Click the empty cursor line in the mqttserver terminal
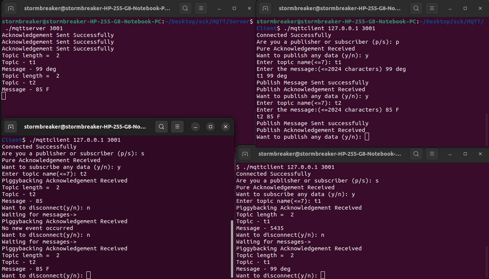 click(4, 96)
